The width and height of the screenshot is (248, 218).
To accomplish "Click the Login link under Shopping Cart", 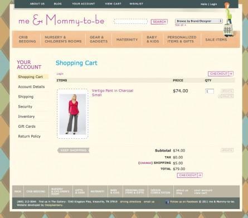I will [60, 74].
